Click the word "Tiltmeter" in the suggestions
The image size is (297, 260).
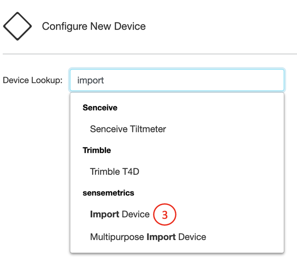click(x=148, y=129)
